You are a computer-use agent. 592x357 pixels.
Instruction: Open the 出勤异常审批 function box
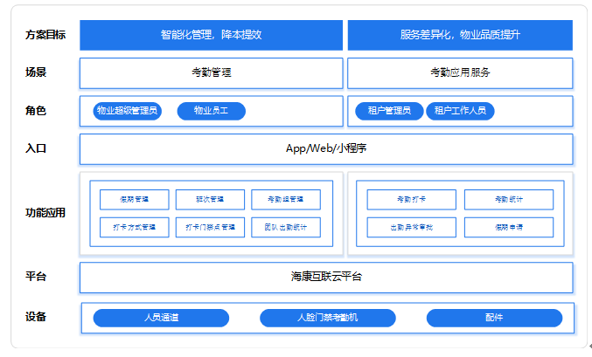pos(411,227)
